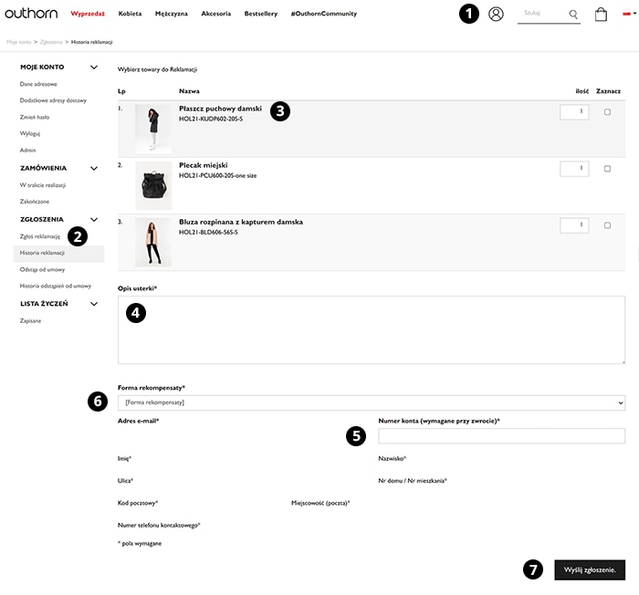Click into the Opis usterki text area

pos(372,329)
